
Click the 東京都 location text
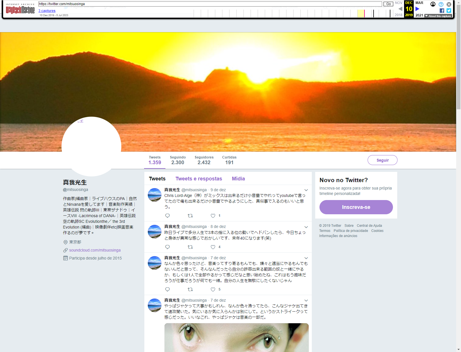tap(75, 242)
